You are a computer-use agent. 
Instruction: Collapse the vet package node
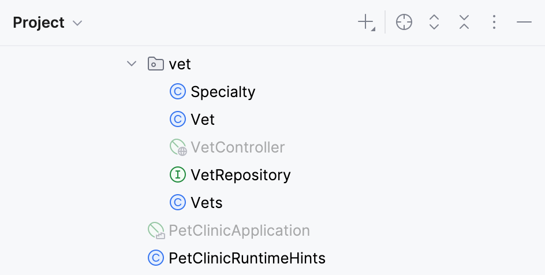(x=132, y=64)
